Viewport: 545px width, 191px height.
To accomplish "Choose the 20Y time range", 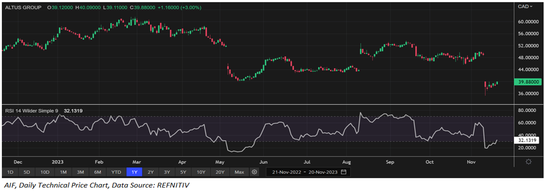I will coord(220,172).
